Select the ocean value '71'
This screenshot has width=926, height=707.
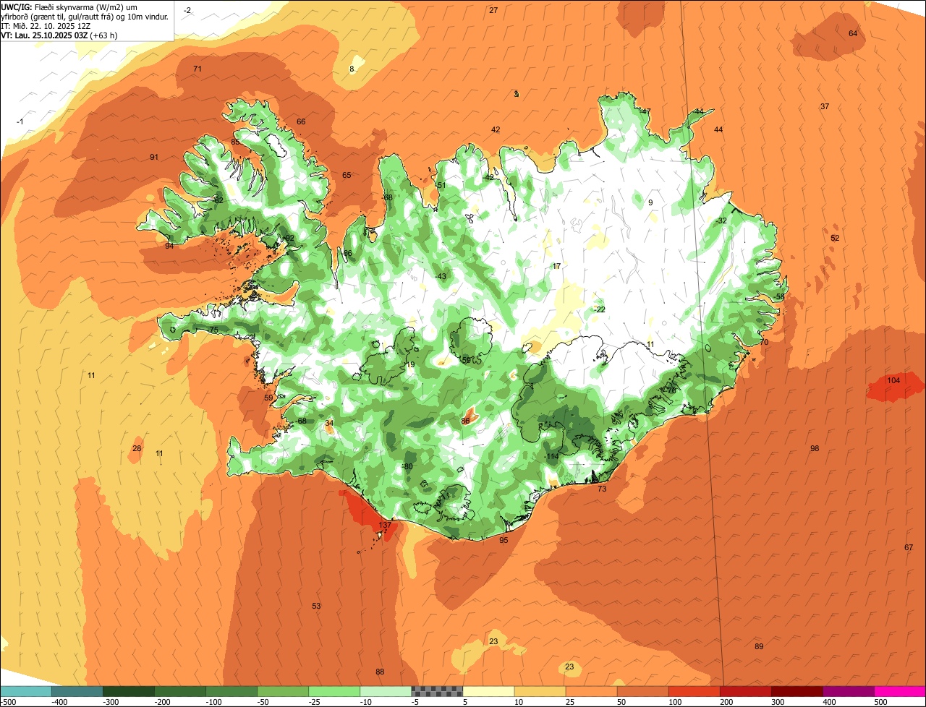coord(197,69)
